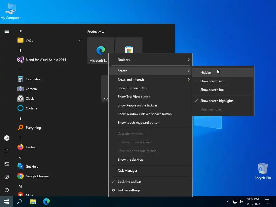Launch Firefox from the Start menu

tap(49, 147)
